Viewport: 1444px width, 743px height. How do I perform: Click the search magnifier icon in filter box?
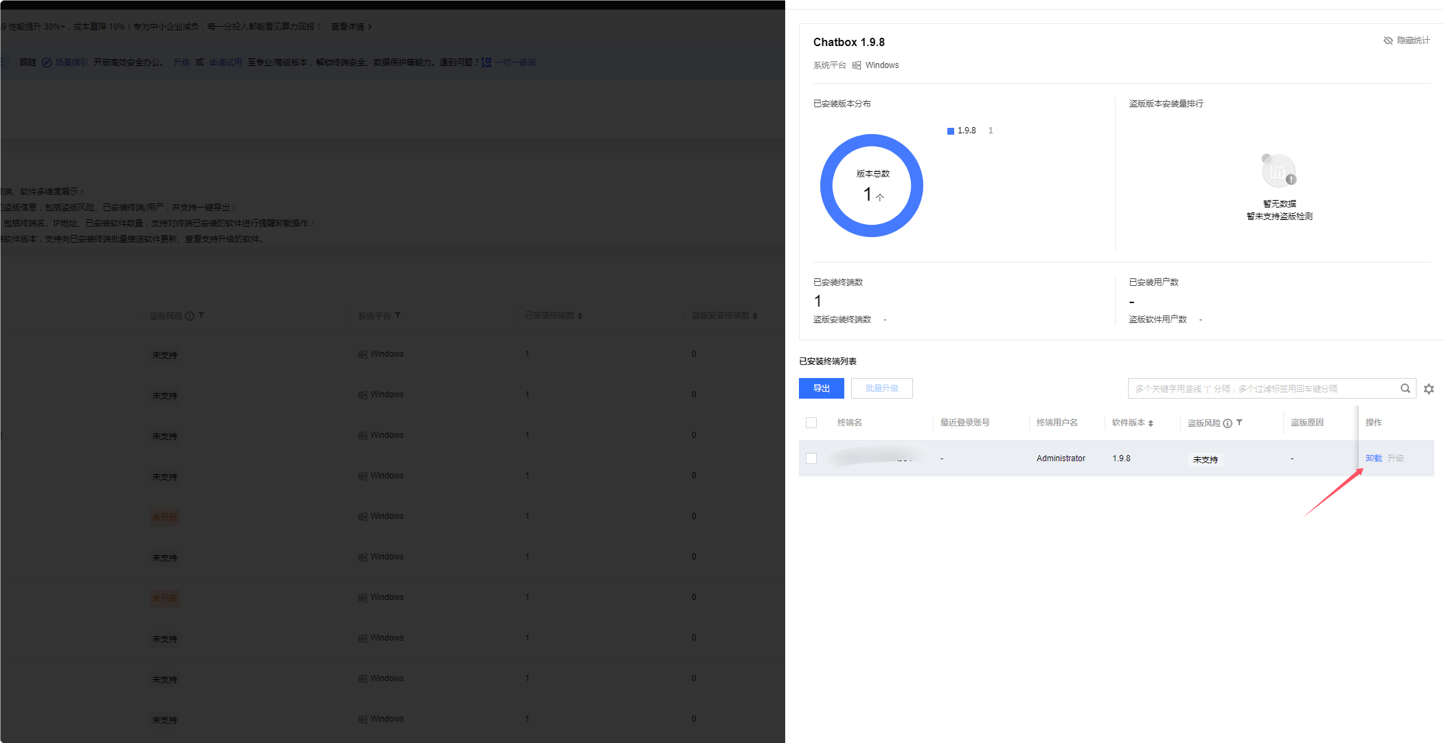coord(1406,388)
